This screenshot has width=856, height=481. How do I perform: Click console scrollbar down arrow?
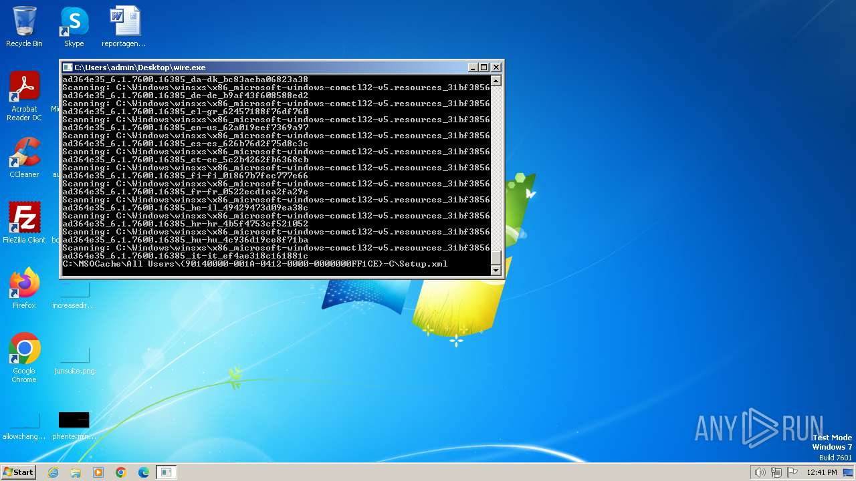pyautogui.click(x=496, y=270)
